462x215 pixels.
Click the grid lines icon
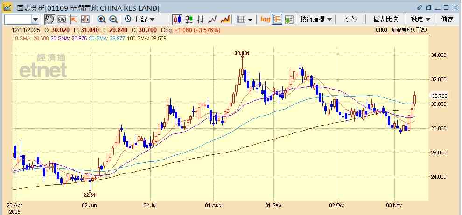(241, 20)
